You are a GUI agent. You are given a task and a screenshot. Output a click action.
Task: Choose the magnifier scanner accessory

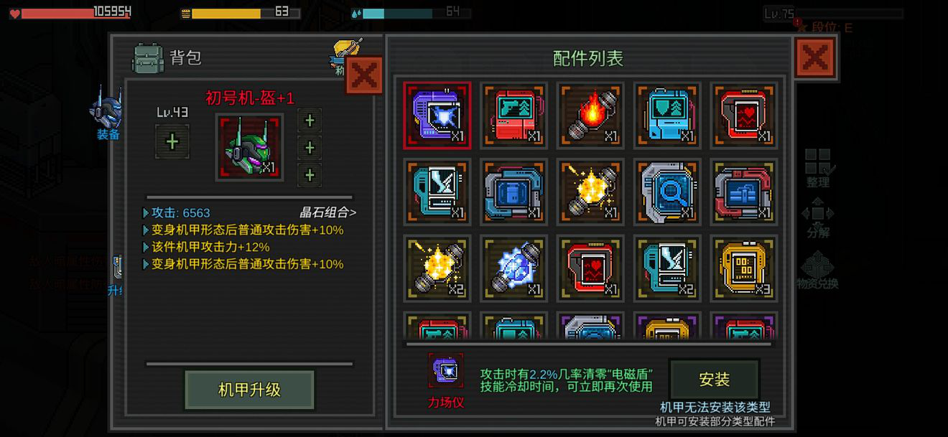pyautogui.click(x=667, y=192)
